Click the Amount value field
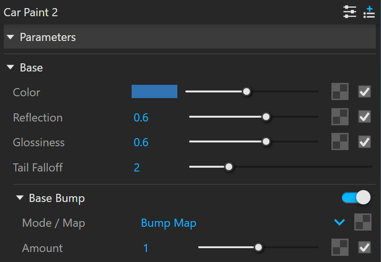The width and height of the screenshot is (381, 262). 145,248
